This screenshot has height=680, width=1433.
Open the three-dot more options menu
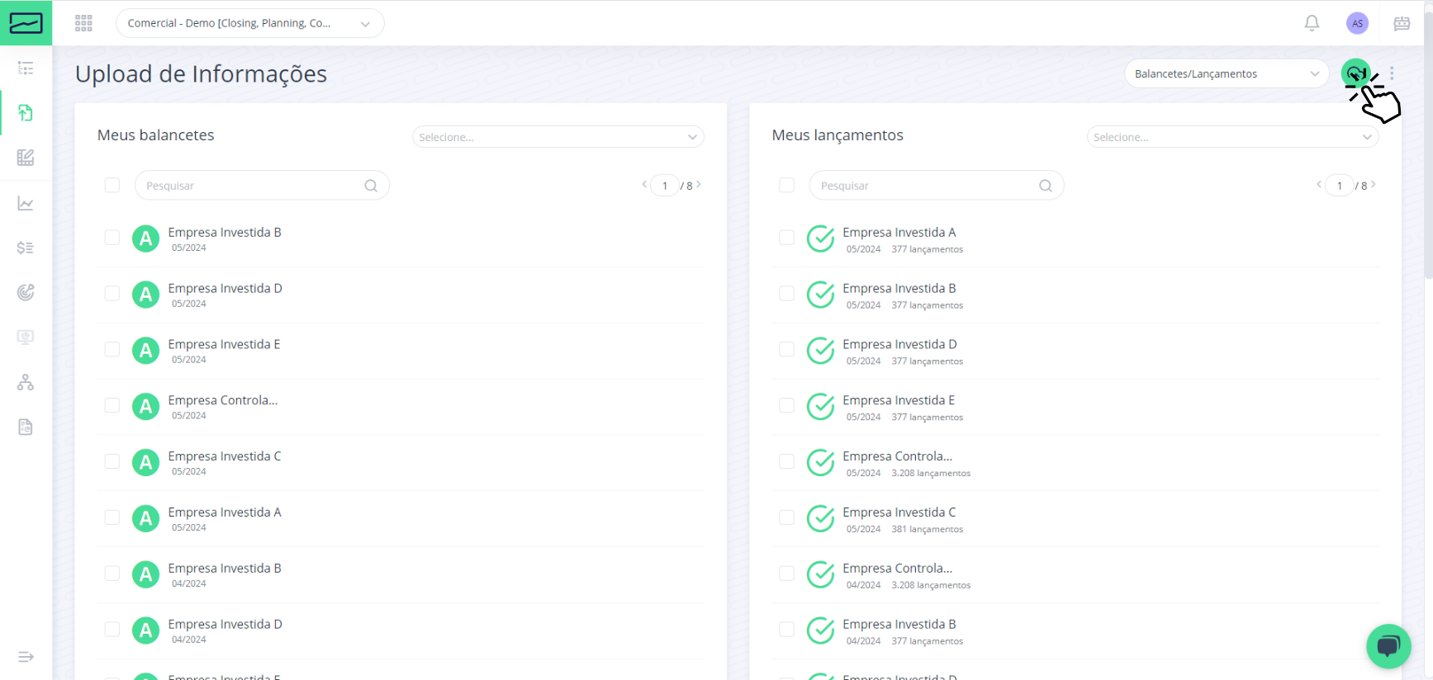[x=1392, y=73]
